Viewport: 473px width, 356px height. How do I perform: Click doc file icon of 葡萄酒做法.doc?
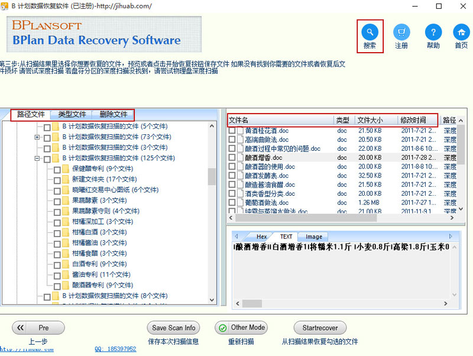pos(240,203)
